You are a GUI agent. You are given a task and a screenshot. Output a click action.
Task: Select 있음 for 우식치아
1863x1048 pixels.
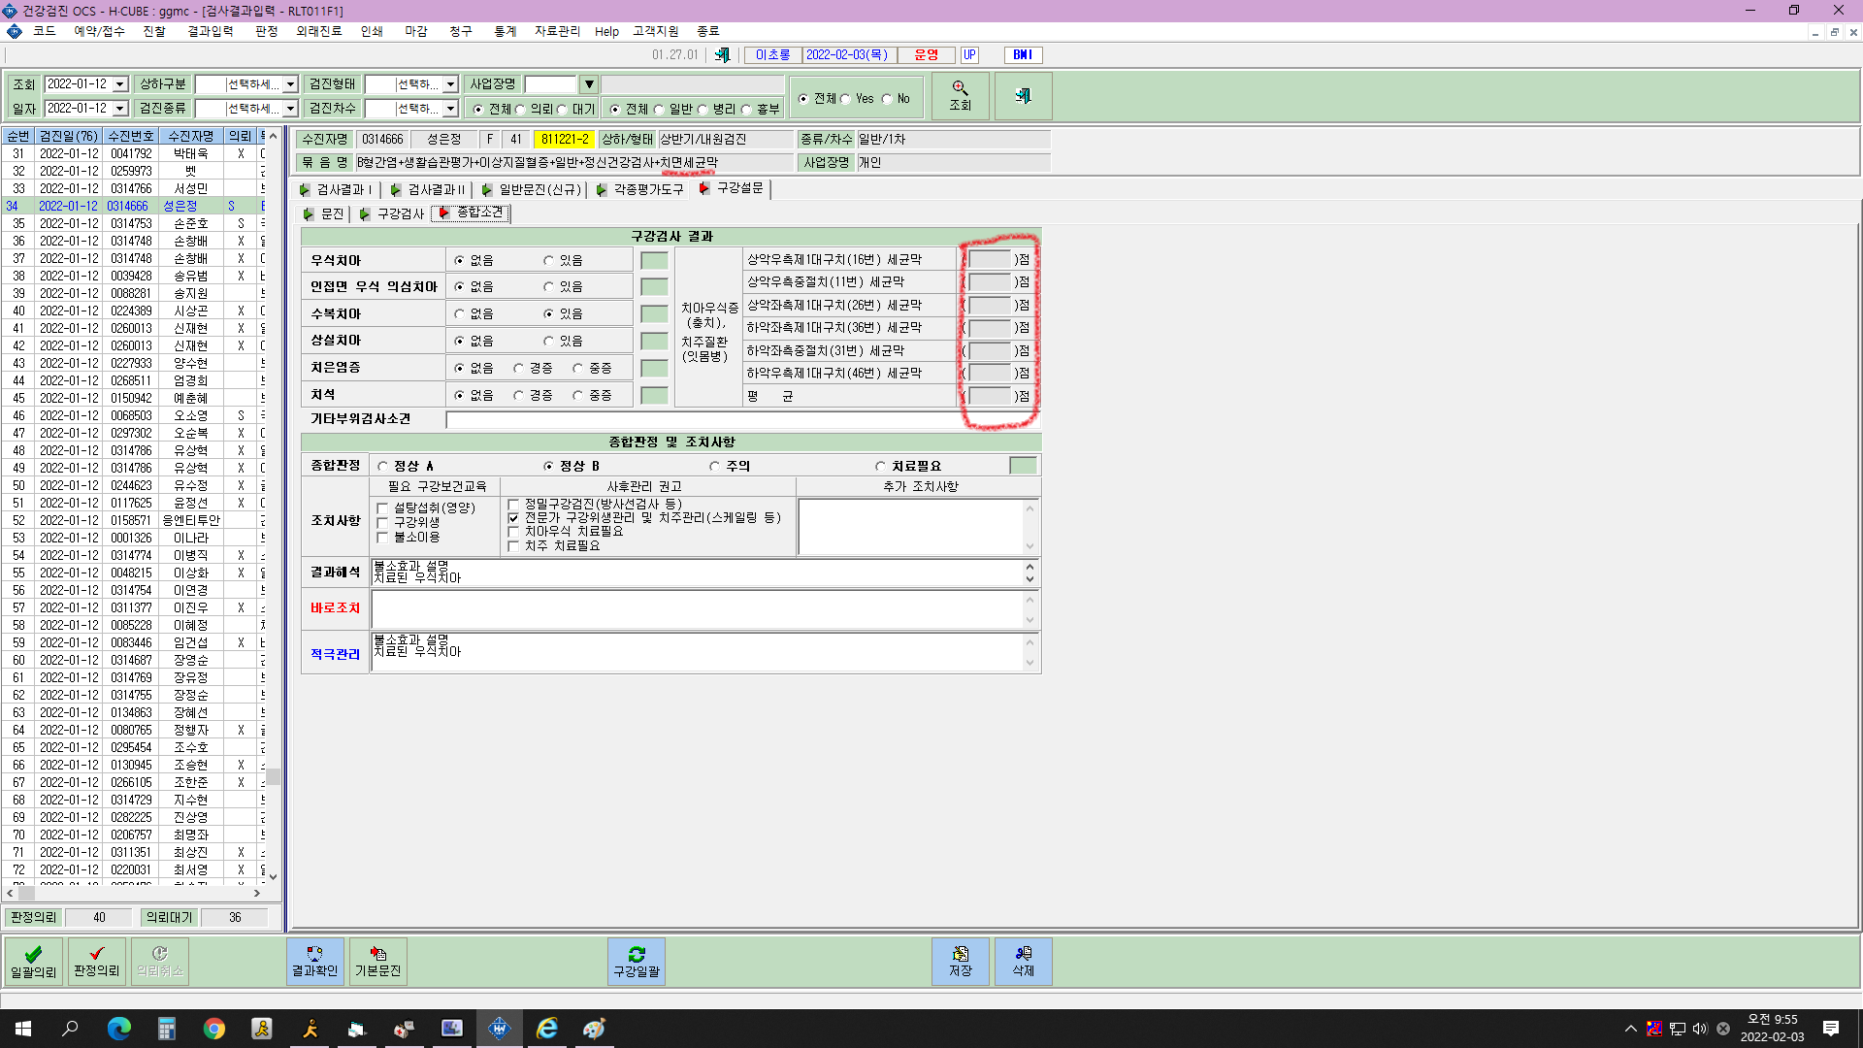tap(549, 260)
